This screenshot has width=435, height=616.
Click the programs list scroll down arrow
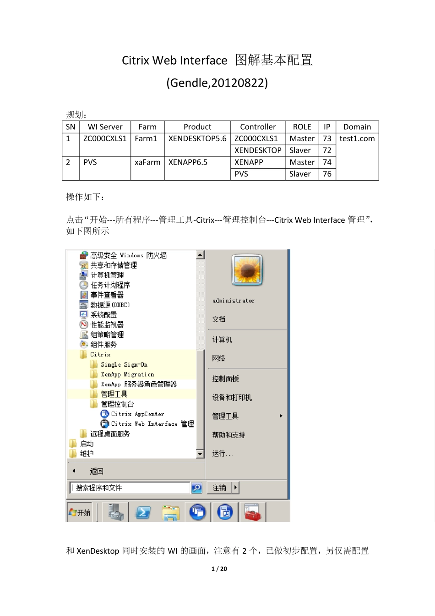click(200, 454)
